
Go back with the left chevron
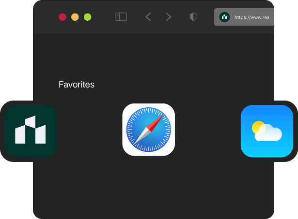pyautogui.click(x=148, y=17)
